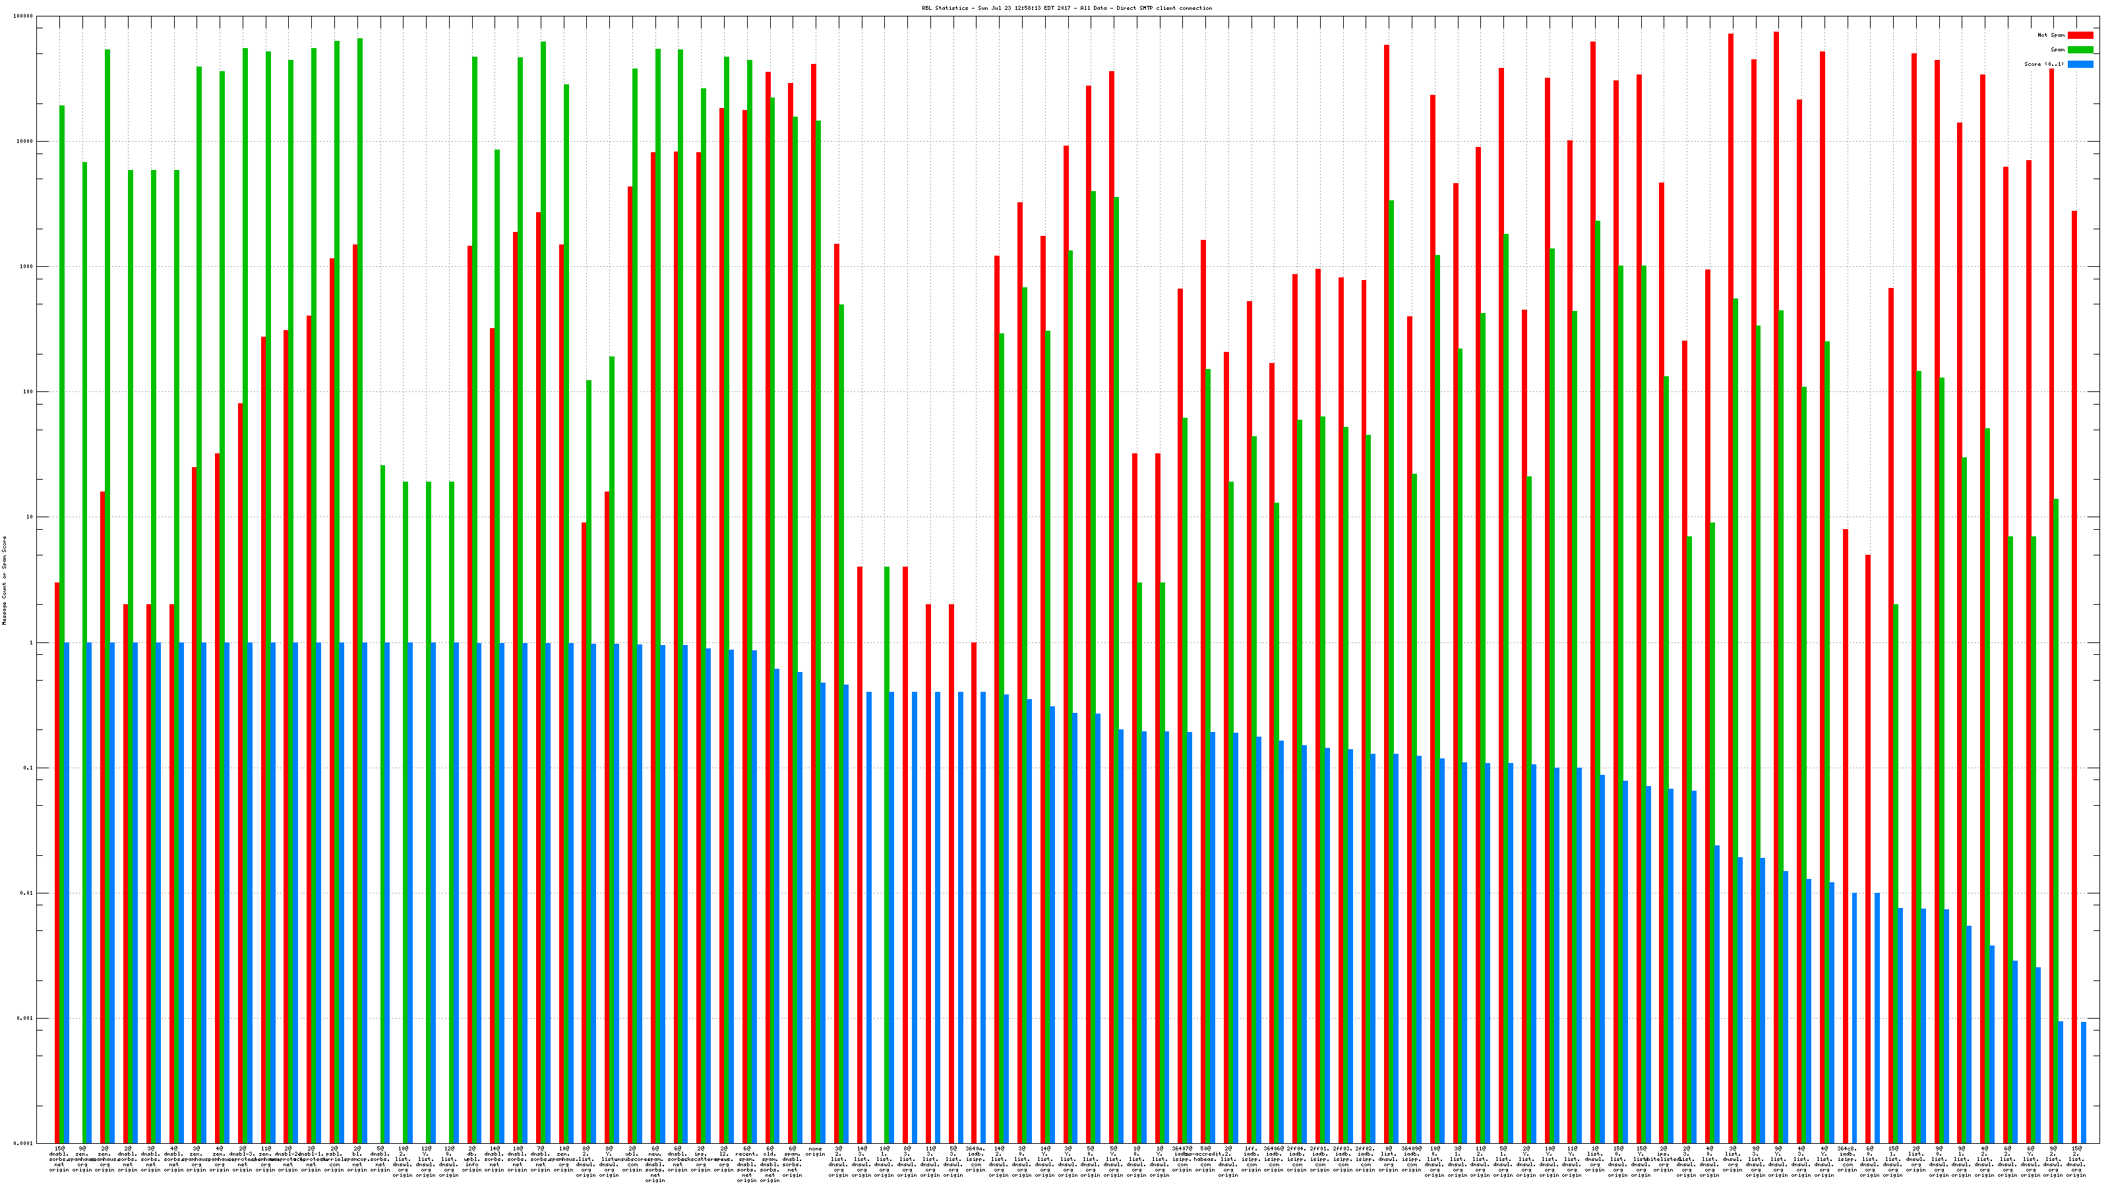Click the 'db.wpbl.info' x-axis label
Viewport: 2110px width, 1186px height.
[x=472, y=1159]
